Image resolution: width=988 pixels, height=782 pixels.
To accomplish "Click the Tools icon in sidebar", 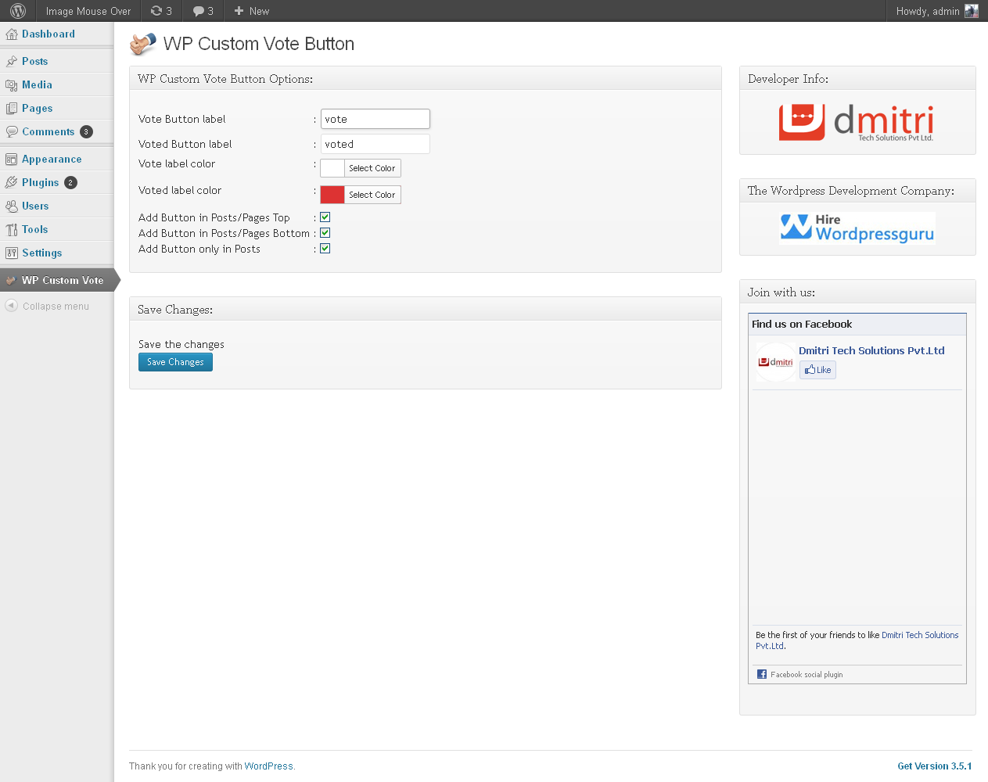I will click(x=12, y=230).
